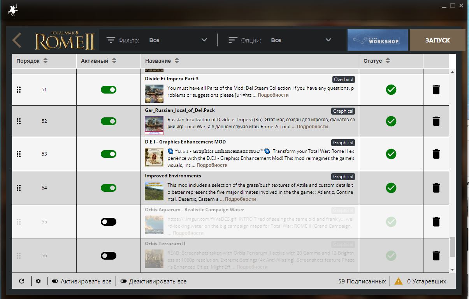
Task: Select order number 53 cell
Action: pos(44,154)
